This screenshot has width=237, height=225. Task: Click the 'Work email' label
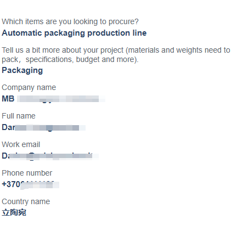click(21, 144)
